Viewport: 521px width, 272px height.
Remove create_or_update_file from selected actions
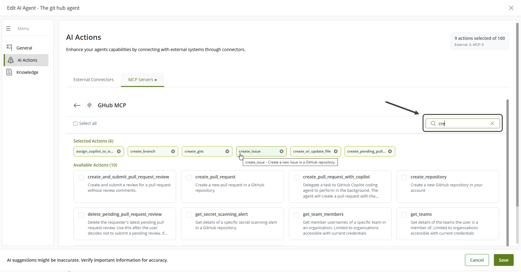(x=336, y=151)
